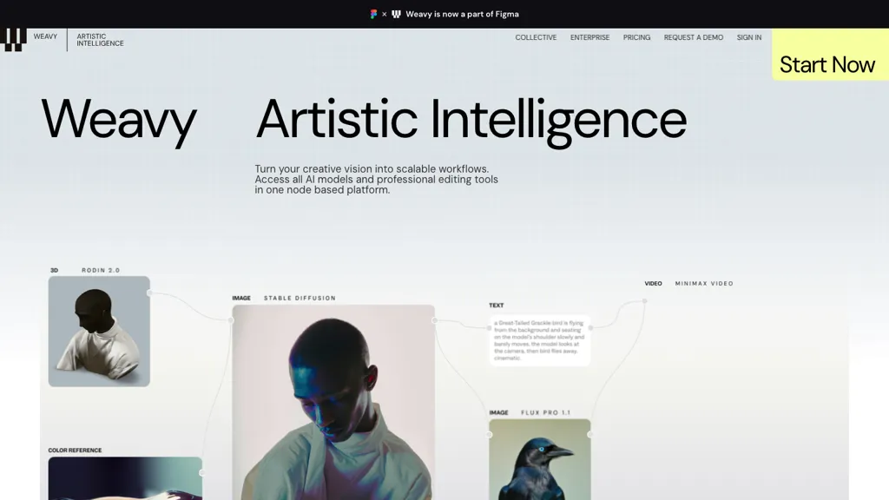Click the Minimax Video node label
The image size is (889, 500).
[704, 284]
